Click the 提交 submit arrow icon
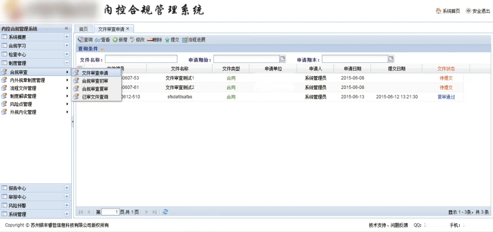Screen dimensions: 493x232 [x=167, y=40]
